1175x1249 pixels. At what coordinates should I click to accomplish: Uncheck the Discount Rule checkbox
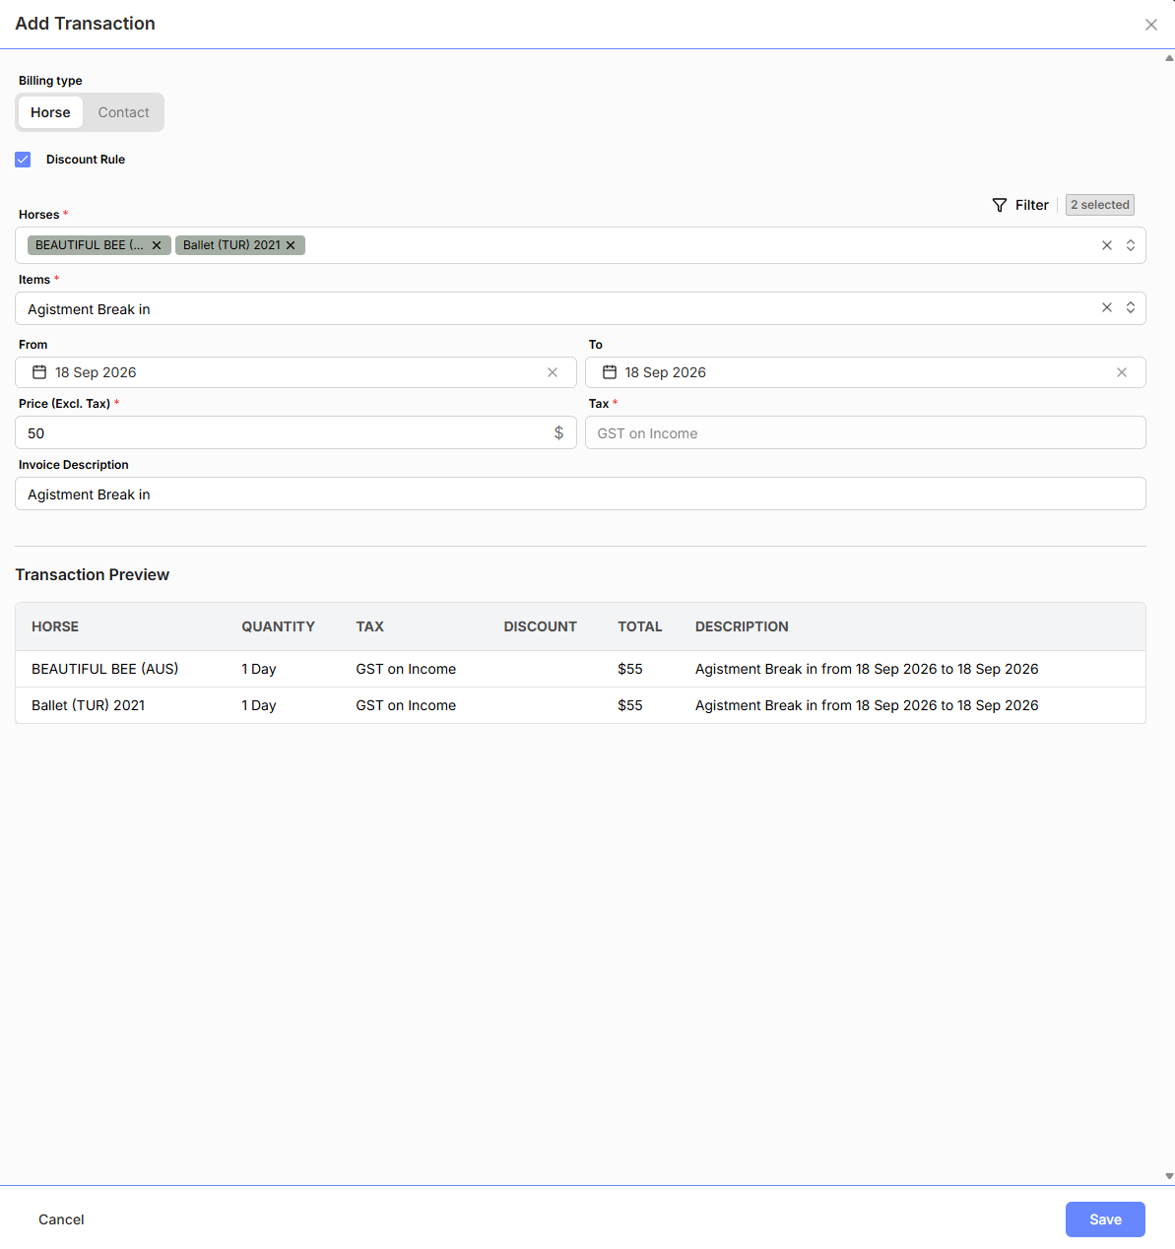click(23, 160)
